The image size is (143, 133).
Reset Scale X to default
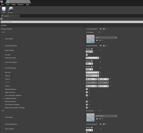point(110,79)
